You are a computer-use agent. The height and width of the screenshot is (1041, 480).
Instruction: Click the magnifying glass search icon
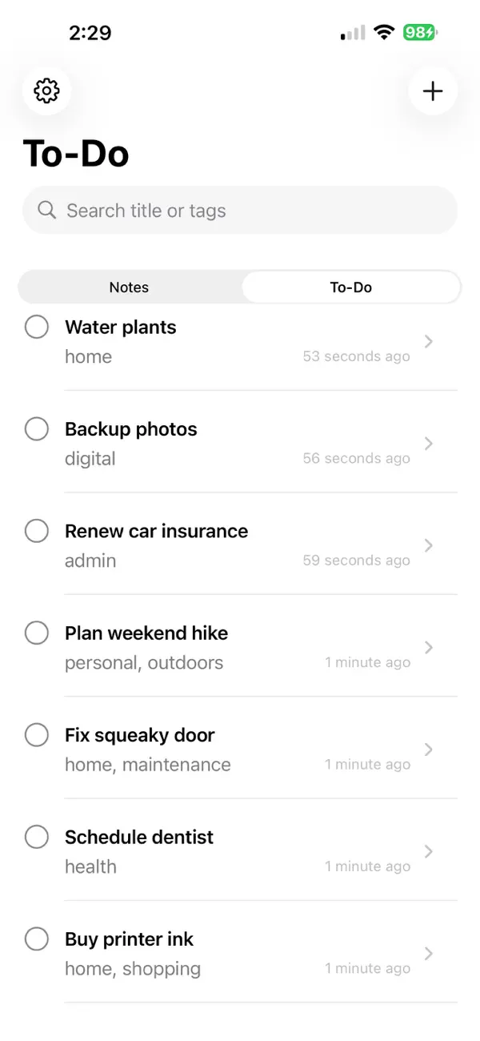click(x=46, y=210)
